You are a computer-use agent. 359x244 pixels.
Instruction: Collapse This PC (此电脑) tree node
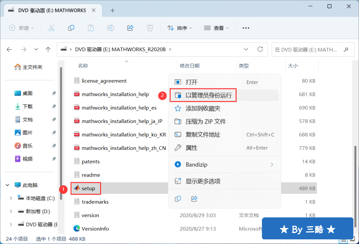pyautogui.click(x=8, y=185)
